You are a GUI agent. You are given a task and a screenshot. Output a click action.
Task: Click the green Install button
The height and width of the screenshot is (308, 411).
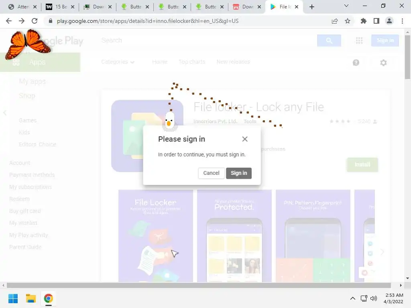362,164
